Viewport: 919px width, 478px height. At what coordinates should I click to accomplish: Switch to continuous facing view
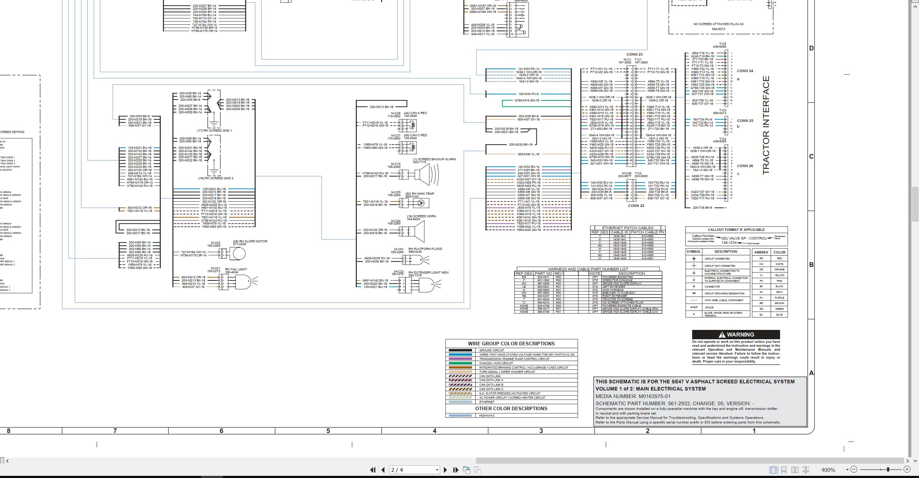click(x=806, y=470)
